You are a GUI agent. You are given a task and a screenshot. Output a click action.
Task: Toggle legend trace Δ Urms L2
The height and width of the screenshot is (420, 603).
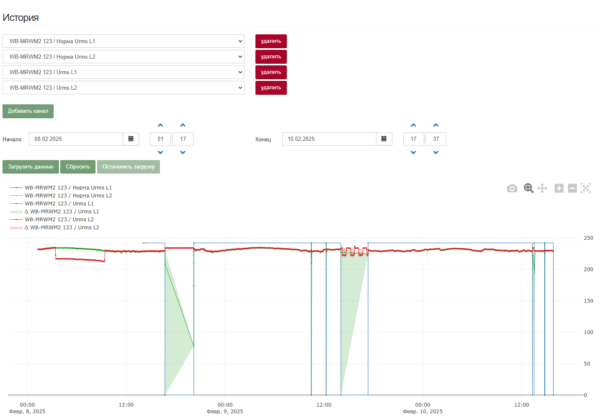point(54,228)
